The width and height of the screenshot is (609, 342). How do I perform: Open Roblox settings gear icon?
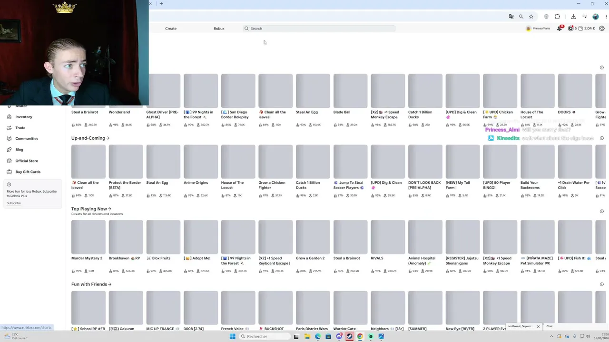pyautogui.click(x=602, y=28)
